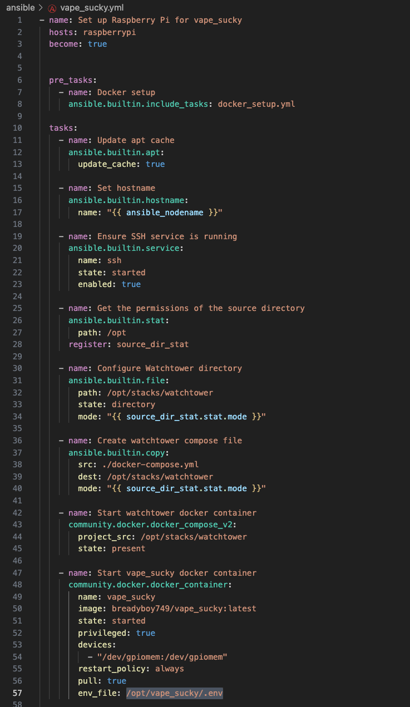Viewport: 410px width, 707px height.
Task: Click the 'tasks' key on line 10
Action: tap(61, 128)
